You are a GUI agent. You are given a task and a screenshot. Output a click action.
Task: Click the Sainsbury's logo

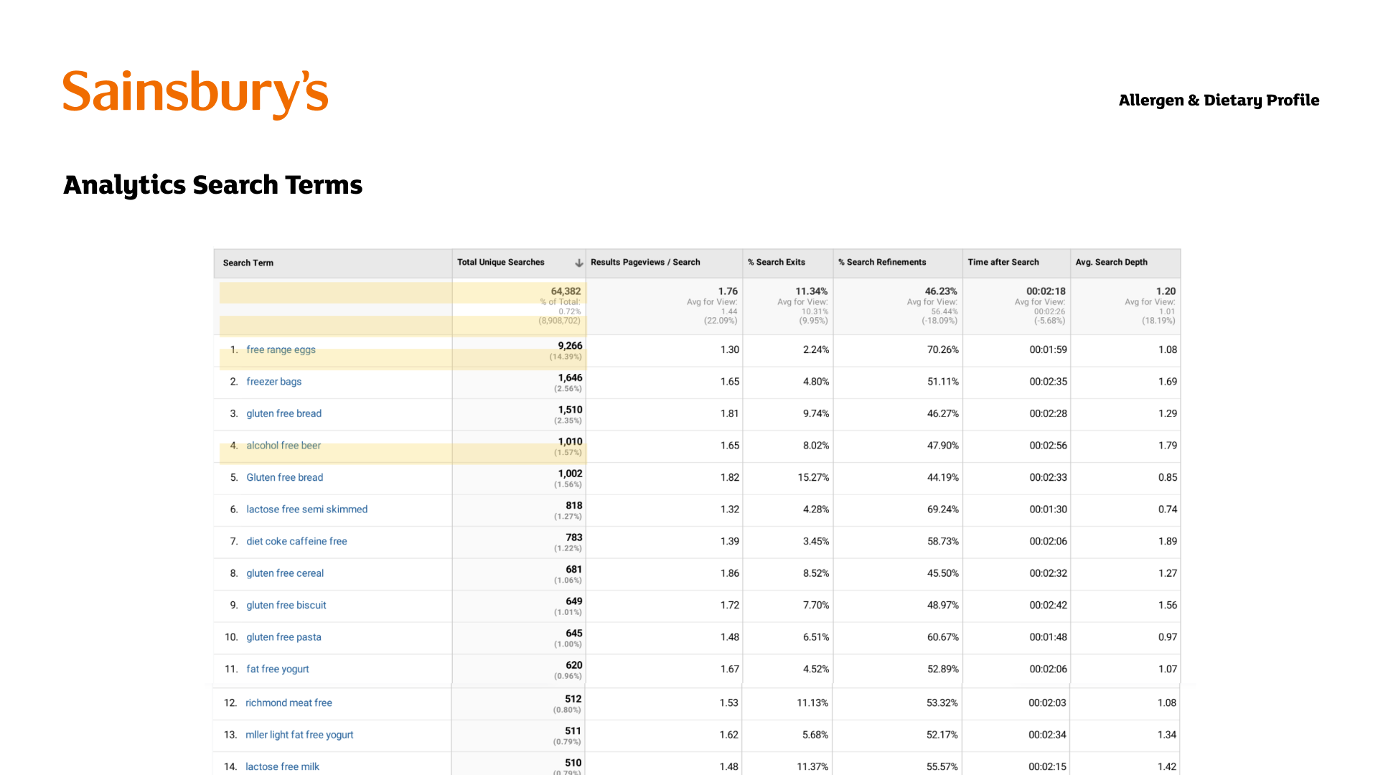pyautogui.click(x=195, y=94)
